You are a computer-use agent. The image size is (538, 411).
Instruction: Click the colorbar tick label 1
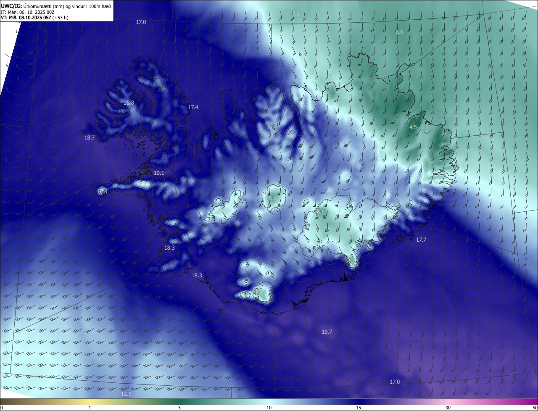tap(90, 408)
